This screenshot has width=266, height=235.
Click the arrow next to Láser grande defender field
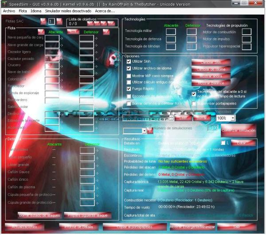(x=97, y=166)
